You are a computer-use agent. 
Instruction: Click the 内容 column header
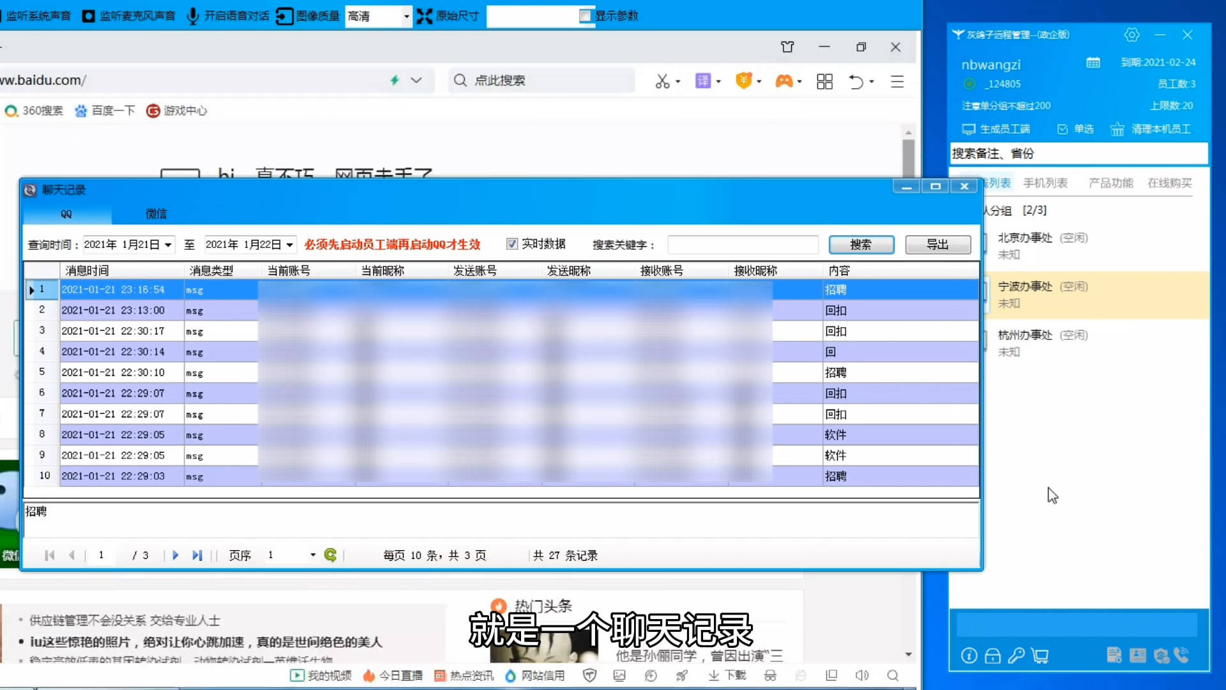(x=900, y=270)
